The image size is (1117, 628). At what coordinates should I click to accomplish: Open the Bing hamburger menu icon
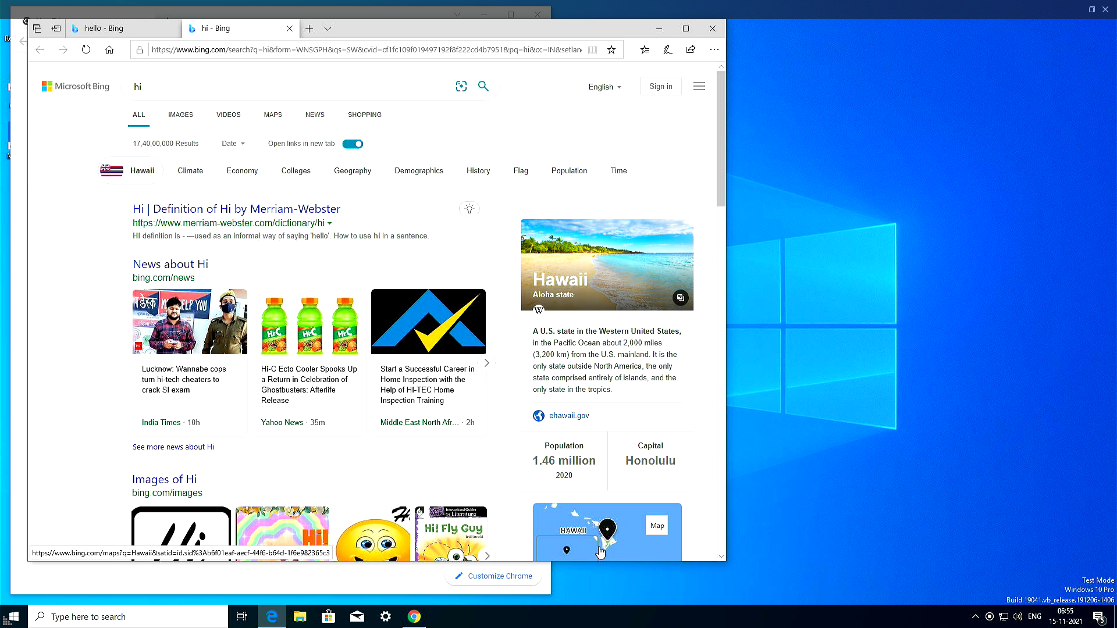pyautogui.click(x=699, y=86)
